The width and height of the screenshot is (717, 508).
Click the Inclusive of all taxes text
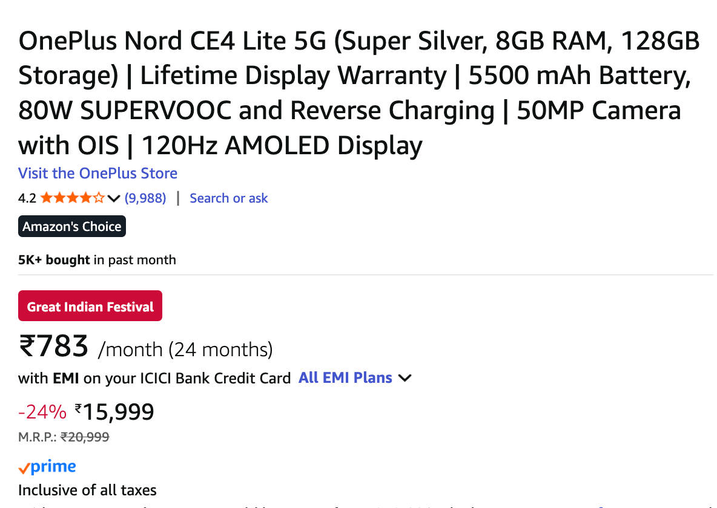pos(87,490)
